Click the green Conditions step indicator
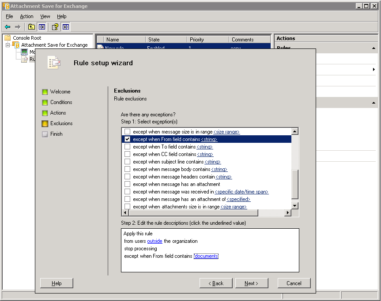381x301 pixels. tap(45, 102)
